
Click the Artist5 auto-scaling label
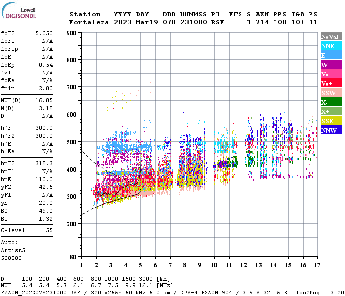(x=13, y=251)
